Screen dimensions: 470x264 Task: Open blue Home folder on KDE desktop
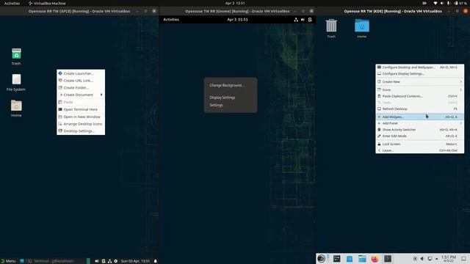tap(362, 26)
